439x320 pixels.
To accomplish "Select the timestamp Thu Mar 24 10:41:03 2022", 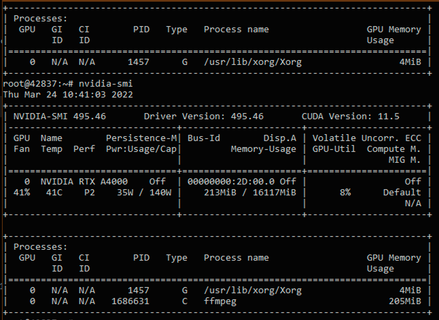I will [68, 95].
